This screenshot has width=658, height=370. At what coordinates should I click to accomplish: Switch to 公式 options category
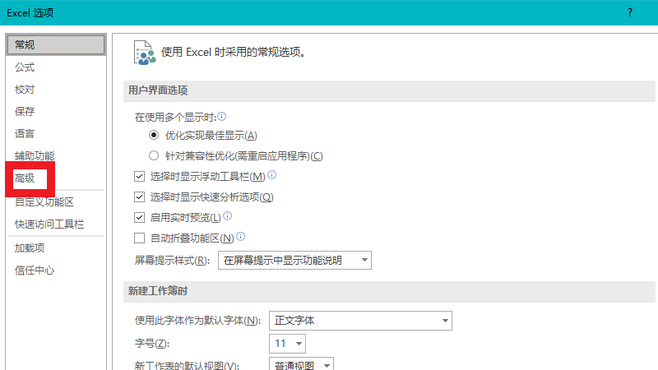coord(25,67)
